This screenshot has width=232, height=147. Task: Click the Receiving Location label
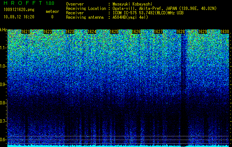[86, 8]
